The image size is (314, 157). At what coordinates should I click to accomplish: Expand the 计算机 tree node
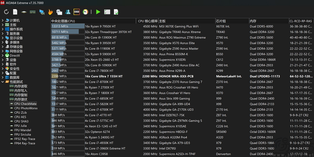tap(3, 20)
